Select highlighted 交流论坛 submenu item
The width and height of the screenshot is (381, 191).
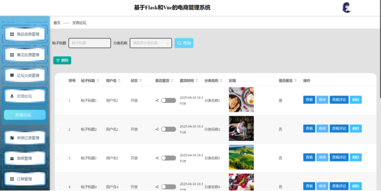(25, 115)
